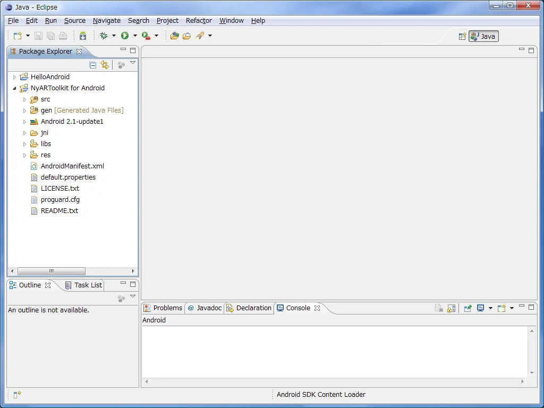
Task: Minimize the Package Explorer view
Action: tap(123, 49)
